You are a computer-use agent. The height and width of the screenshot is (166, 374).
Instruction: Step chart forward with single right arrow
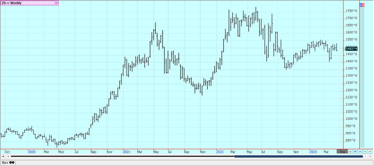tap(365, 156)
